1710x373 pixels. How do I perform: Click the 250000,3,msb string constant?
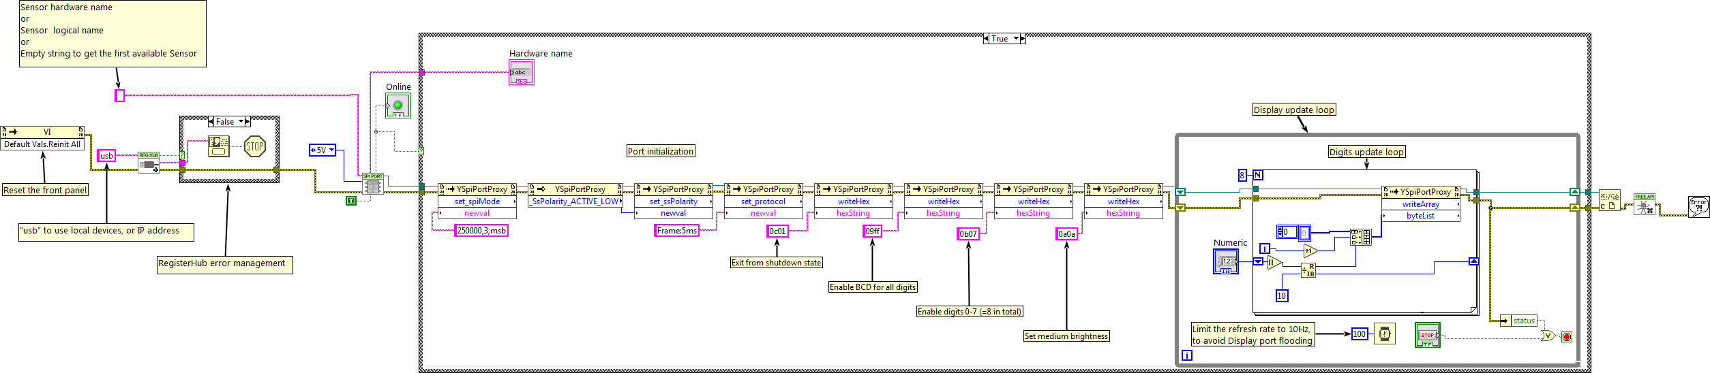point(481,231)
